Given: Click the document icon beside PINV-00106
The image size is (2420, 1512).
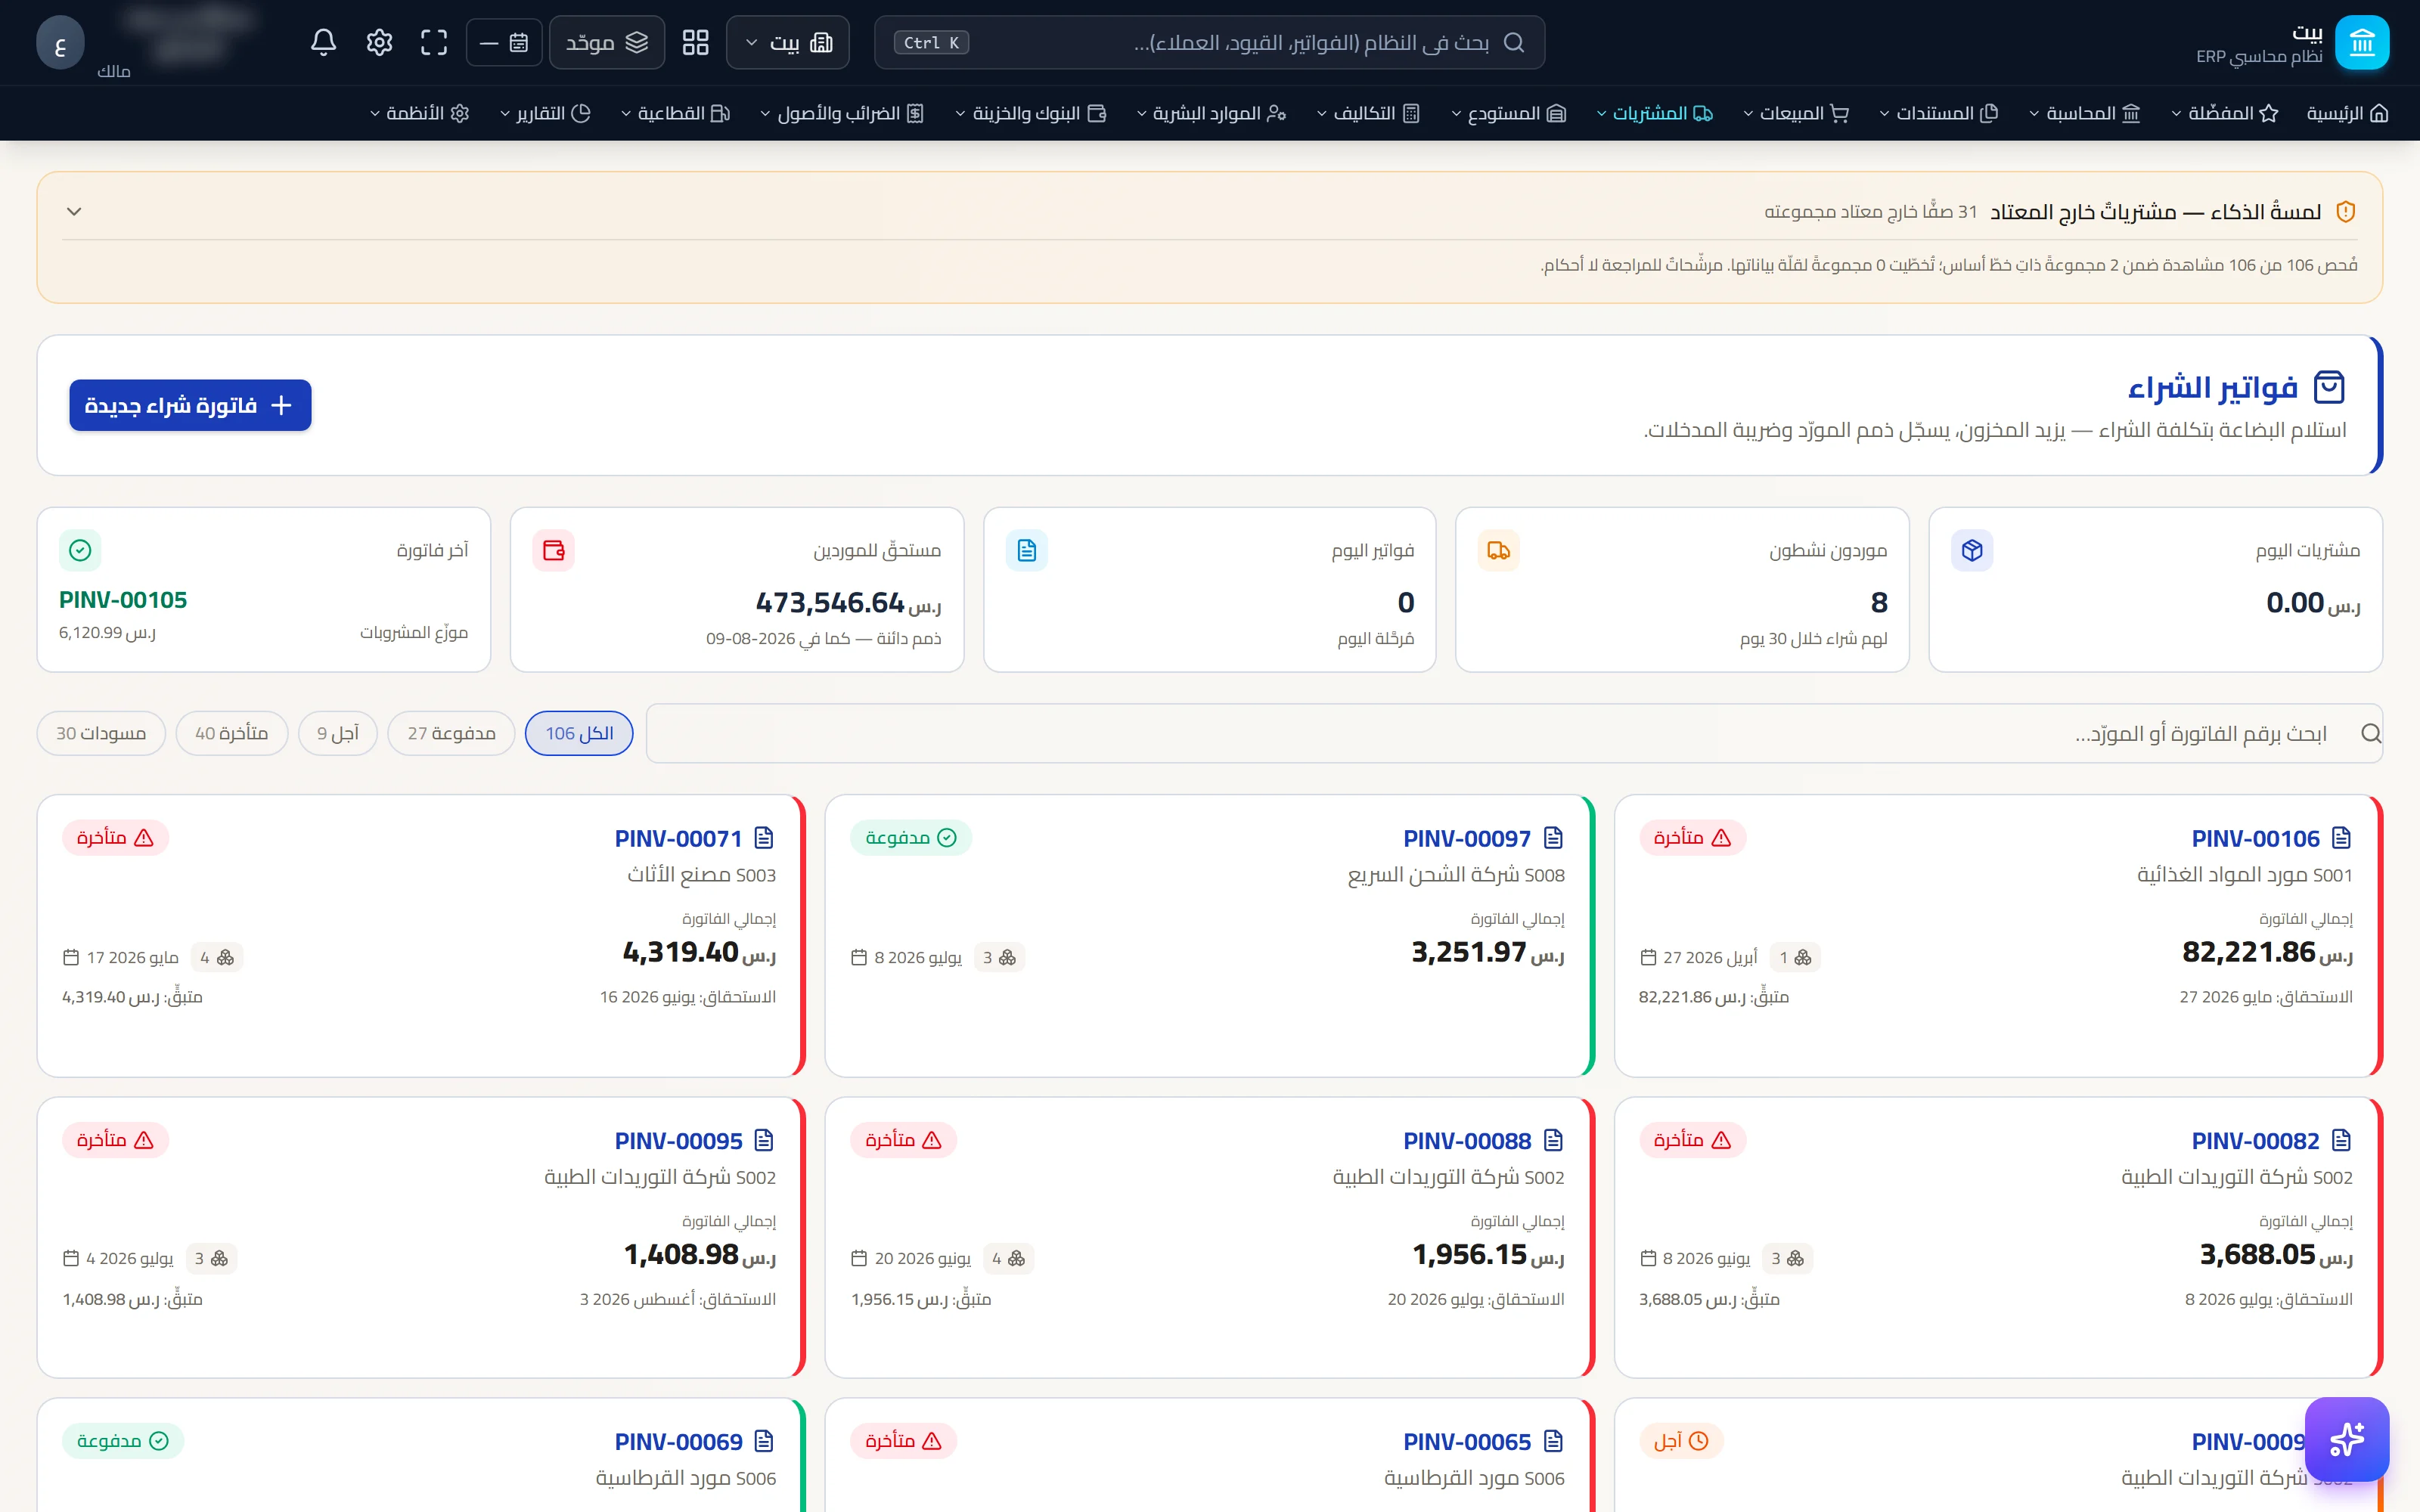Looking at the screenshot, I should [x=2341, y=838].
